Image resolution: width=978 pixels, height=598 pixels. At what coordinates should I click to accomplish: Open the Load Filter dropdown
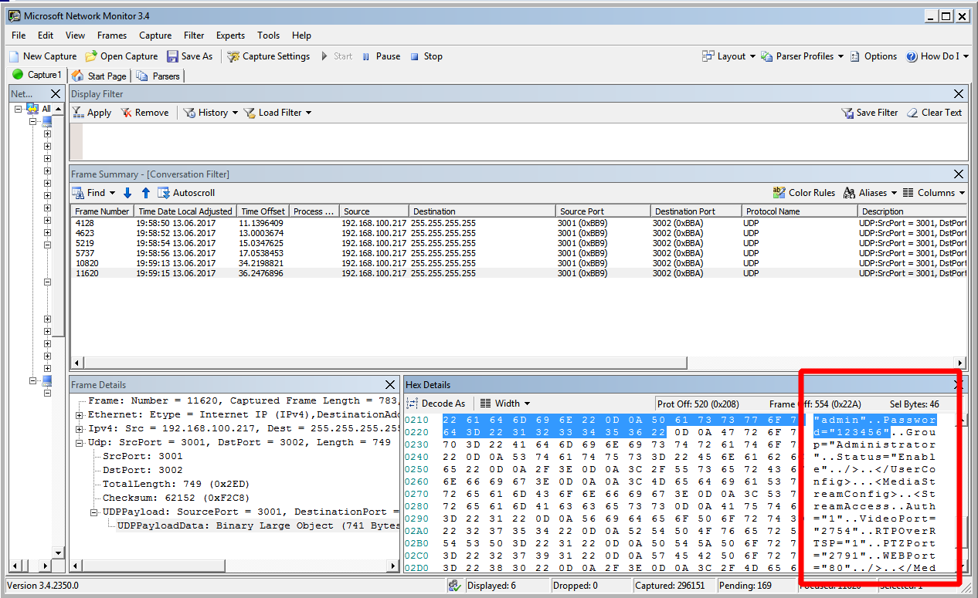pyautogui.click(x=277, y=113)
